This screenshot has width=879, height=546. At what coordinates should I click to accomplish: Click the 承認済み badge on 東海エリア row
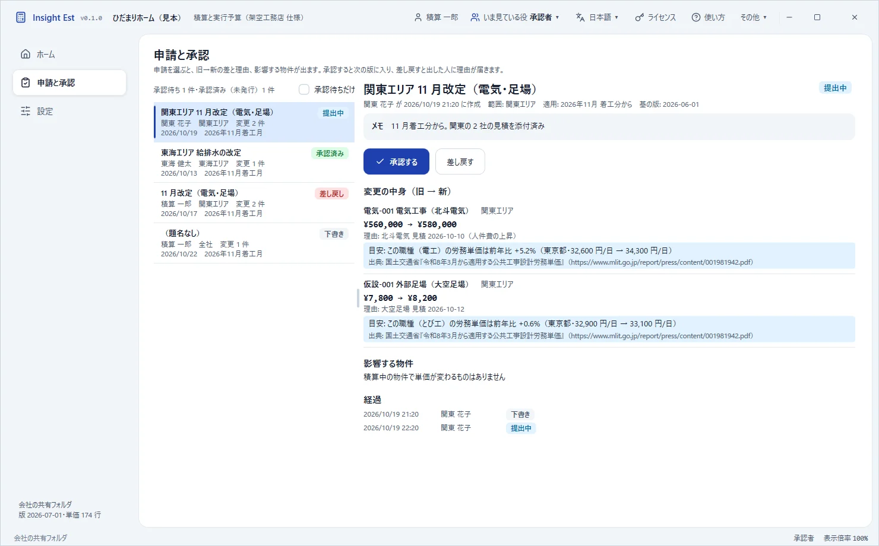coord(330,153)
